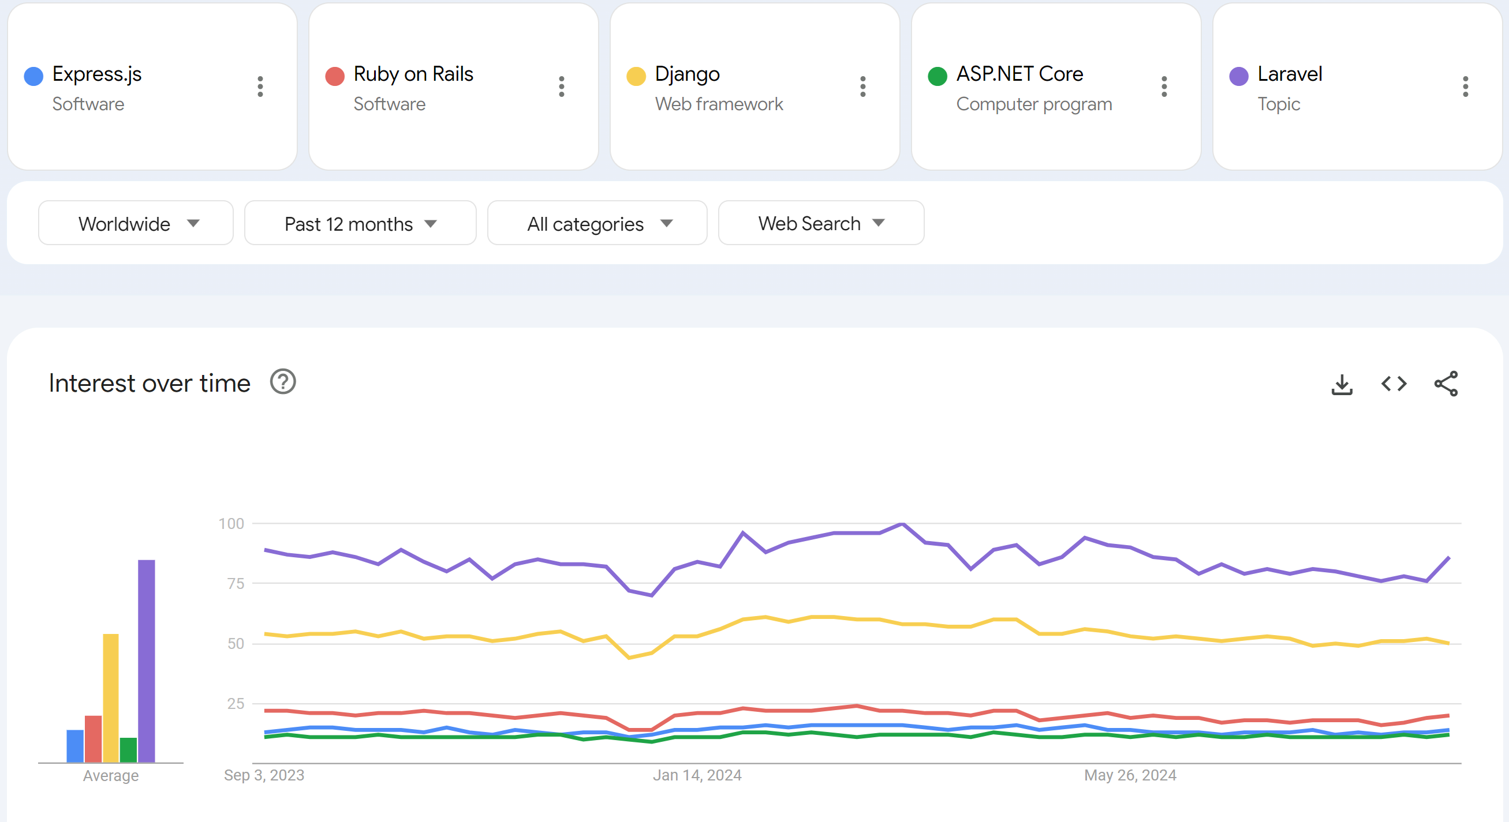
Task: Edit the Ruby on Rails search term
Action: 413,74
